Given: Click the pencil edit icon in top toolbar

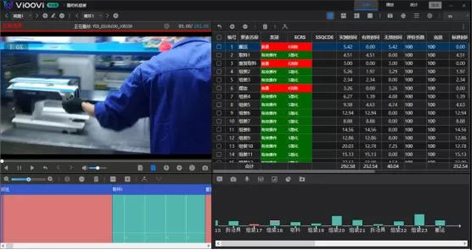Looking at the screenshot, I should coord(53,16).
